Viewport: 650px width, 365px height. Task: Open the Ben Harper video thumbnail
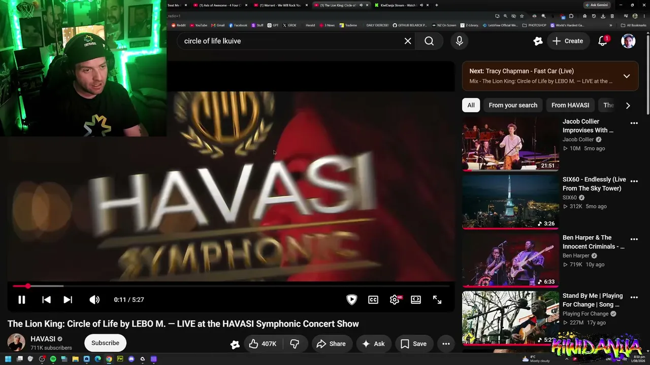point(510,261)
